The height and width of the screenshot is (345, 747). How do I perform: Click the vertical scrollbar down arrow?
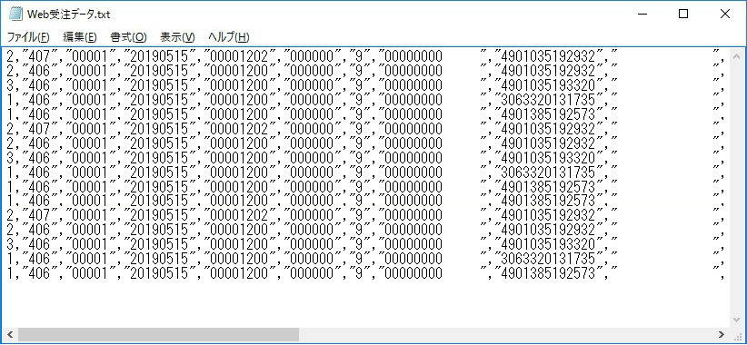click(x=736, y=320)
